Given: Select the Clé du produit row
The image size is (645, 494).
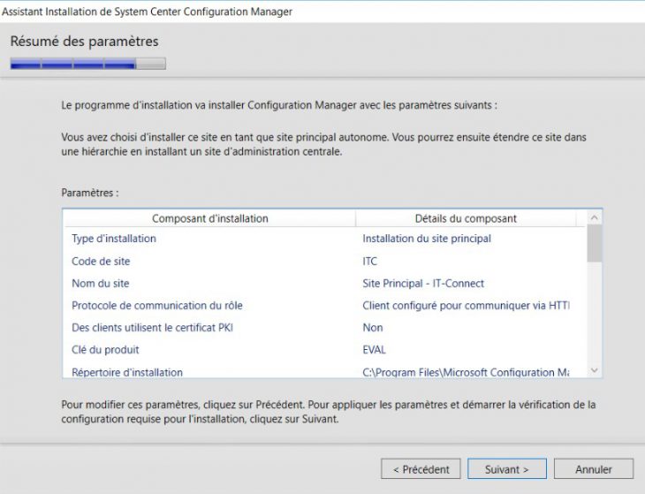Looking at the screenshot, I should [x=105, y=350].
